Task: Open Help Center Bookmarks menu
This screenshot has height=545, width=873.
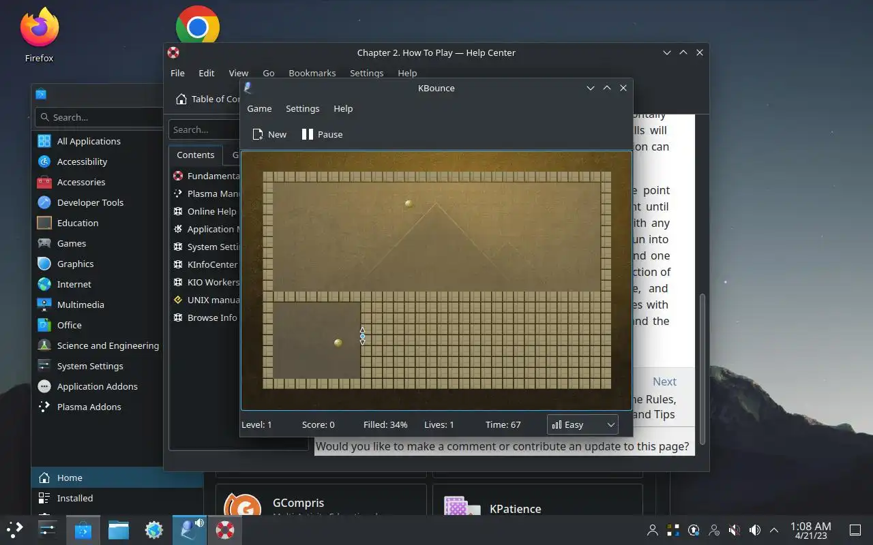Action: (x=312, y=73)
